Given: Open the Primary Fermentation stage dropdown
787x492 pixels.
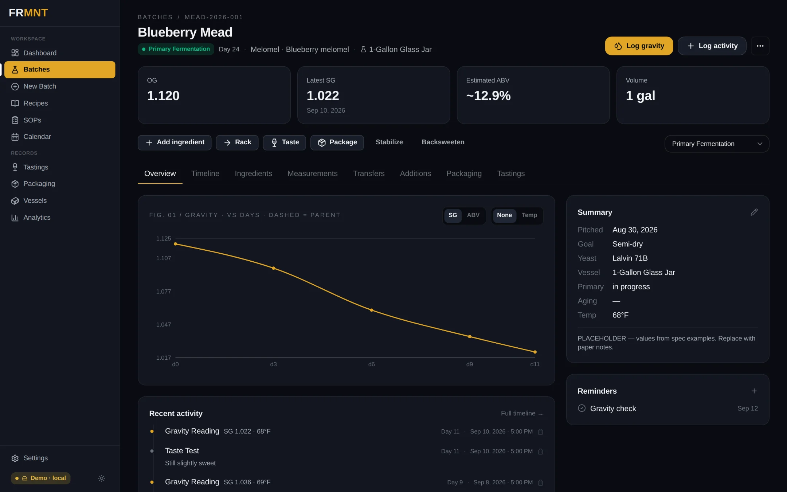Looking at the screenshot, I should pyautogui.click(x=717, y=144).
